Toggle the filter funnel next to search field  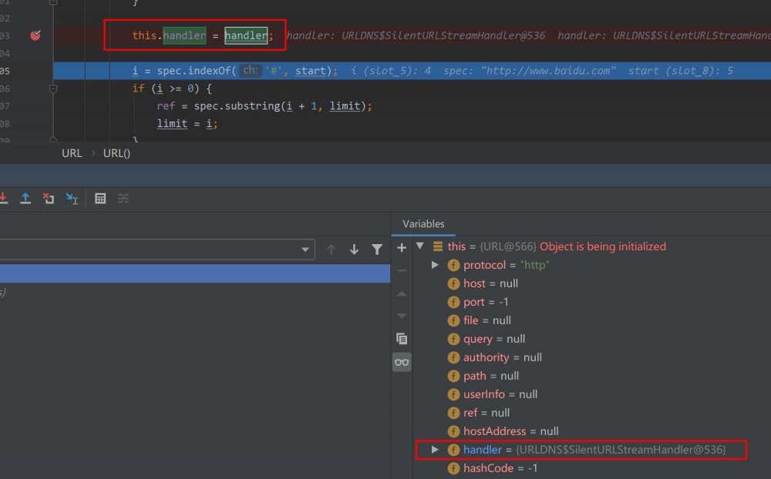376,248
